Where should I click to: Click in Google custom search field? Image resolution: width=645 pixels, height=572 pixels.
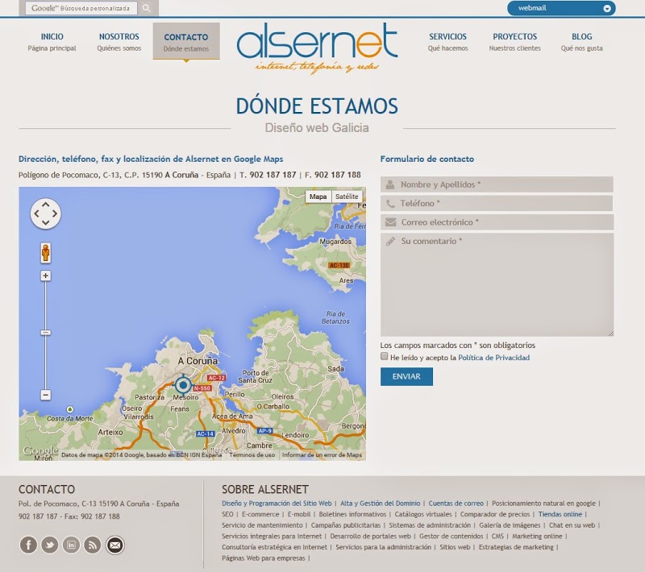tap(81, 8)
